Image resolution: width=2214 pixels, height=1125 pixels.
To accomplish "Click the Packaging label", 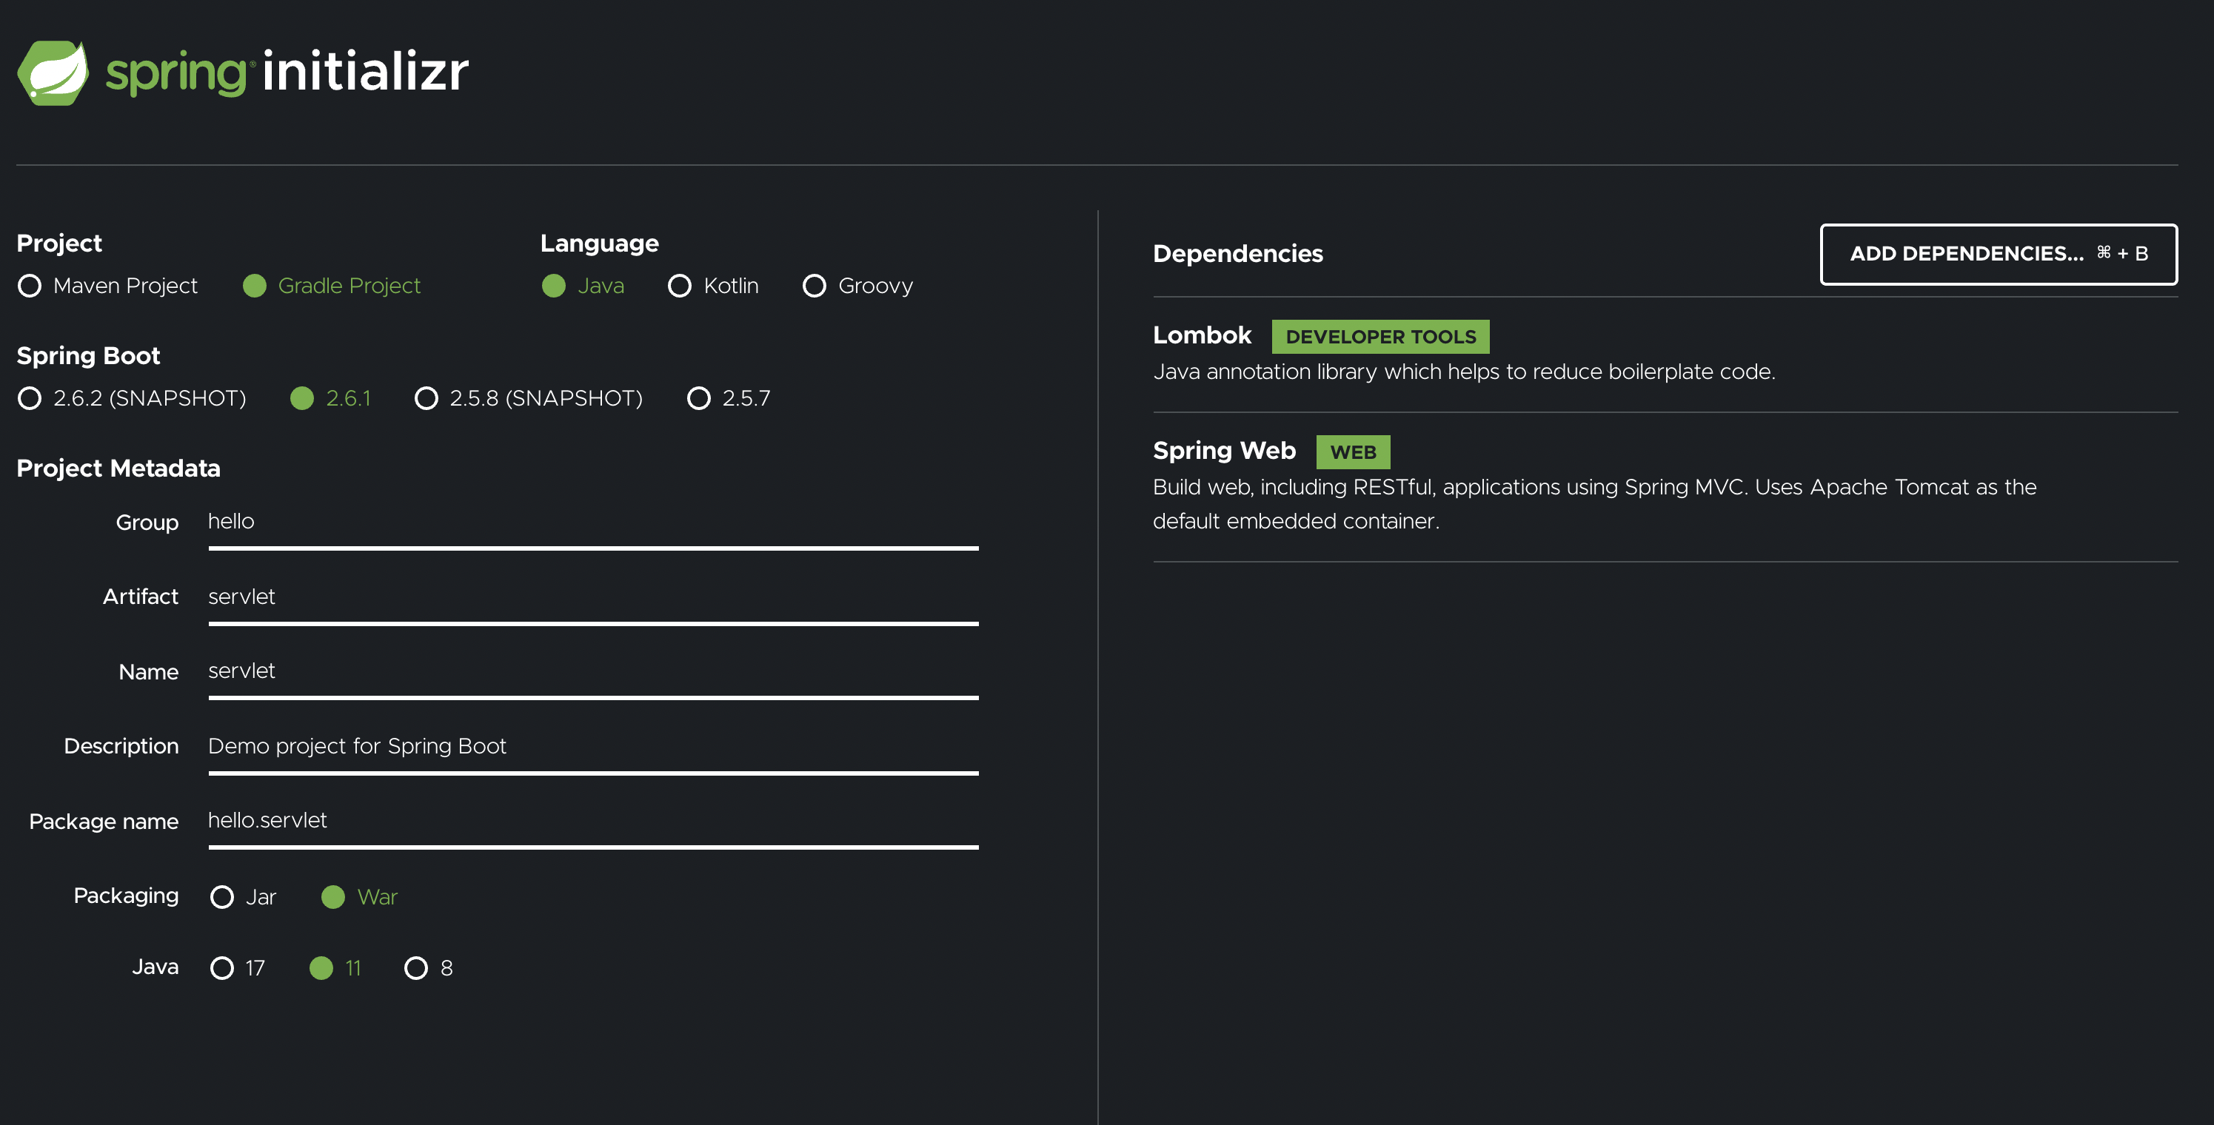I will click(x=127, y=896).
